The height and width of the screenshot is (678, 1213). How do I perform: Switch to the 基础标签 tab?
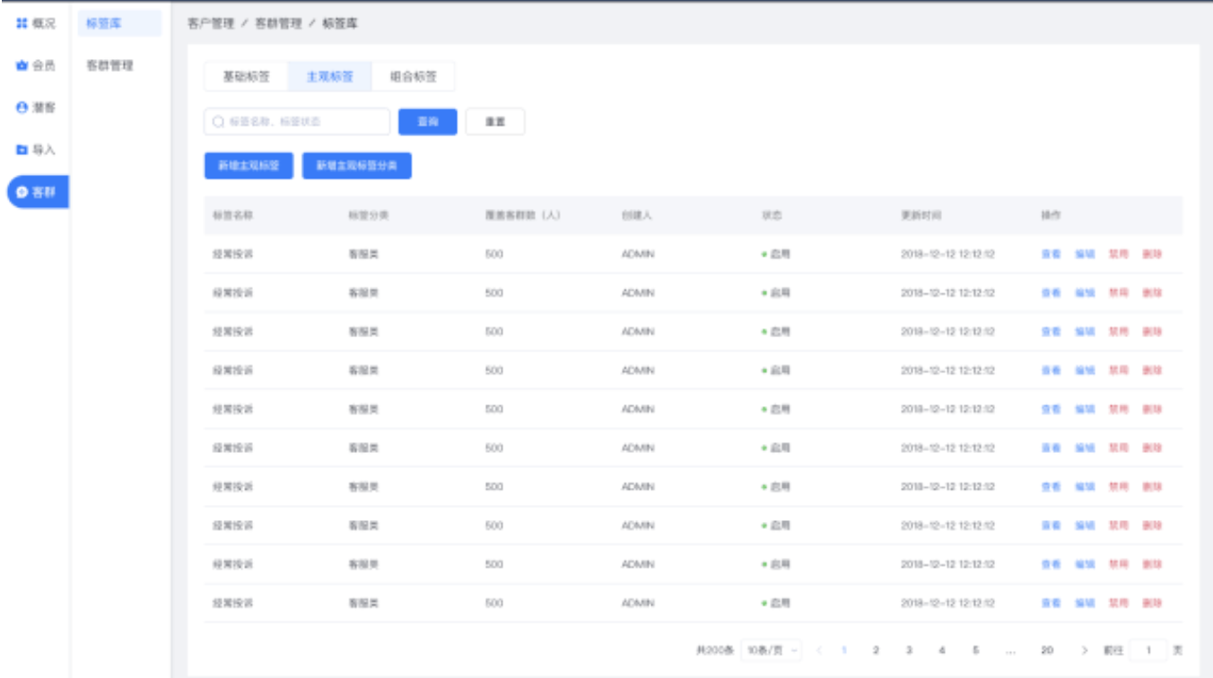tap(246, 77)
